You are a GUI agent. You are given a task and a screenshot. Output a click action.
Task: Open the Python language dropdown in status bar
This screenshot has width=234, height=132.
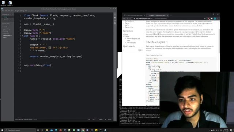[101, 120]
